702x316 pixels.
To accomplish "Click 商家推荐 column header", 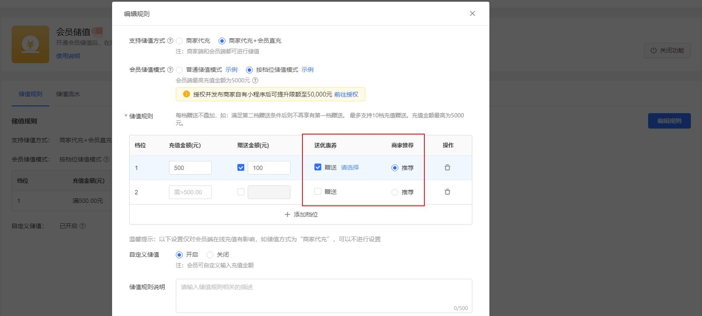I will coord(403,145).
